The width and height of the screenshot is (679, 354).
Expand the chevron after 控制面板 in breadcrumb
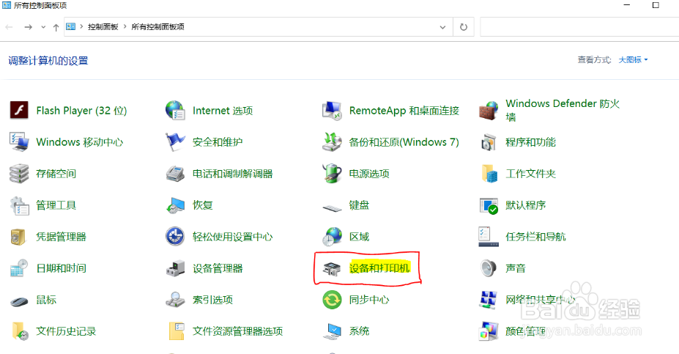pos(125,27)
